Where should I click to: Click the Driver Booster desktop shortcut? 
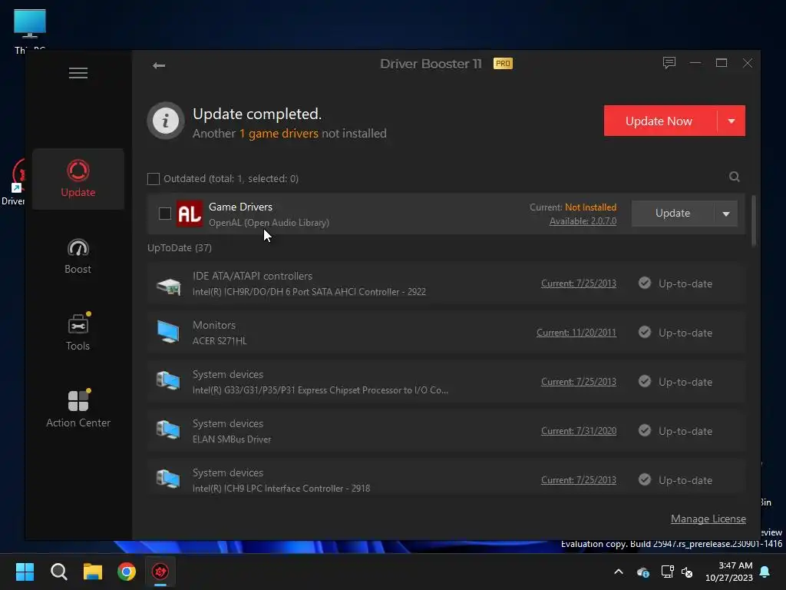click(15, 181)
